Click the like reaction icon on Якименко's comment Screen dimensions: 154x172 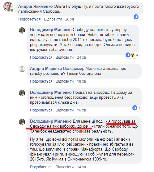(x=136, y=17)
